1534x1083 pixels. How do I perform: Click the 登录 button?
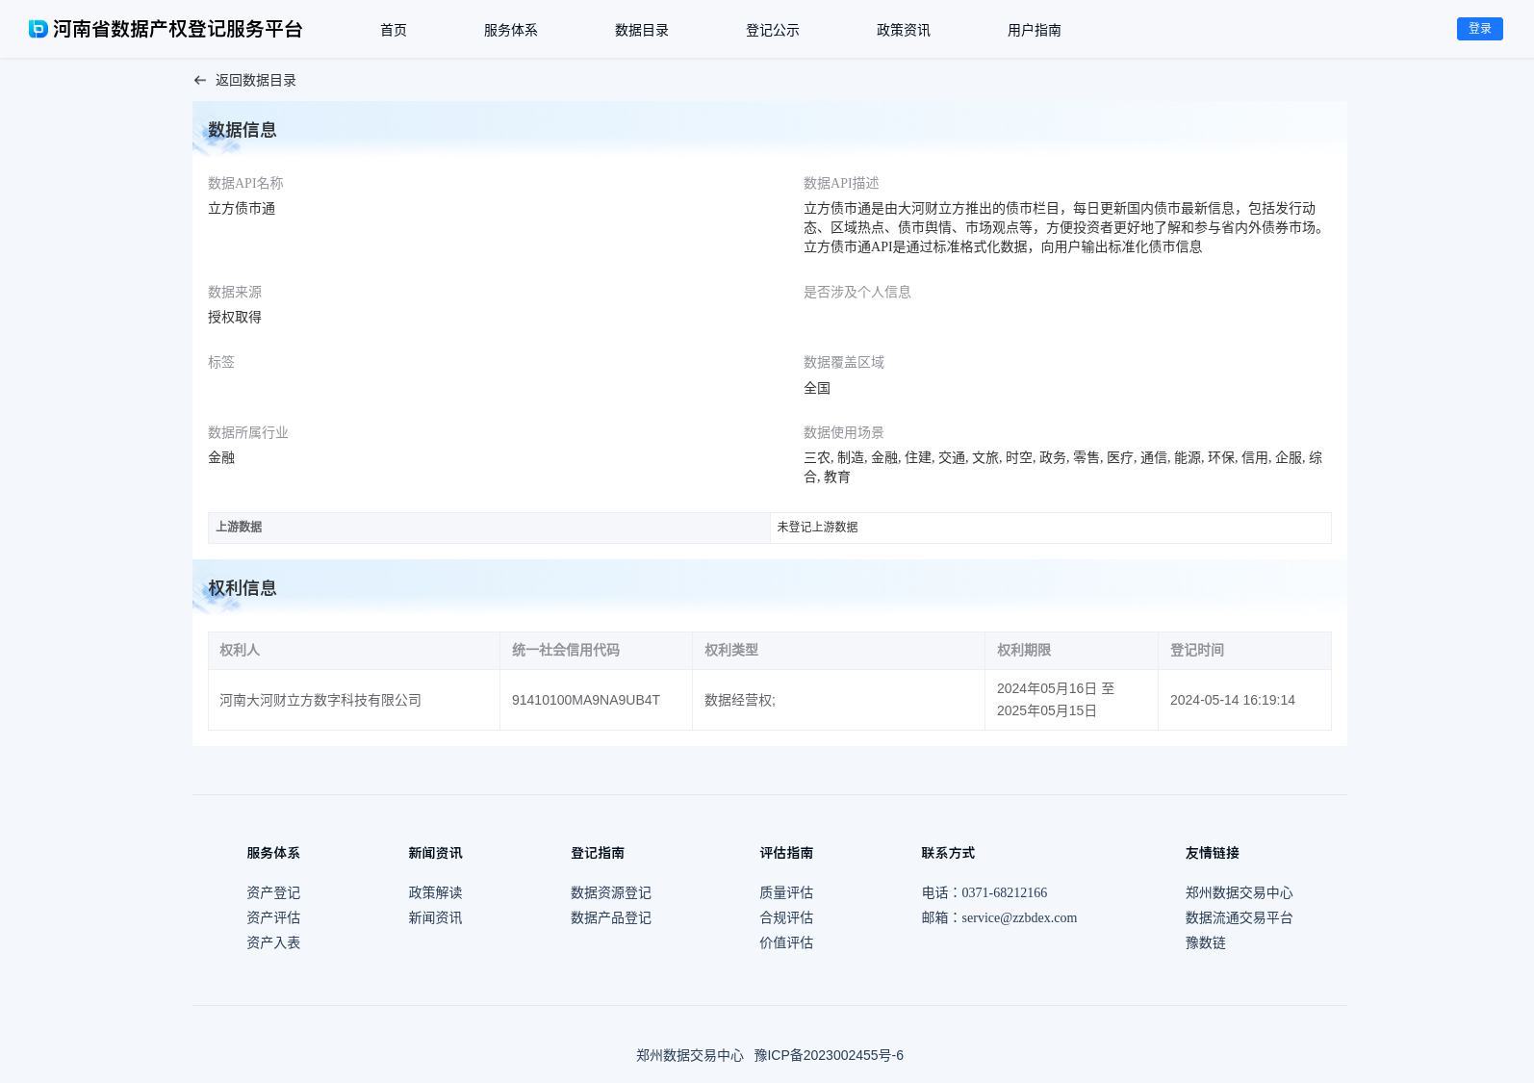click(1480, 29)
